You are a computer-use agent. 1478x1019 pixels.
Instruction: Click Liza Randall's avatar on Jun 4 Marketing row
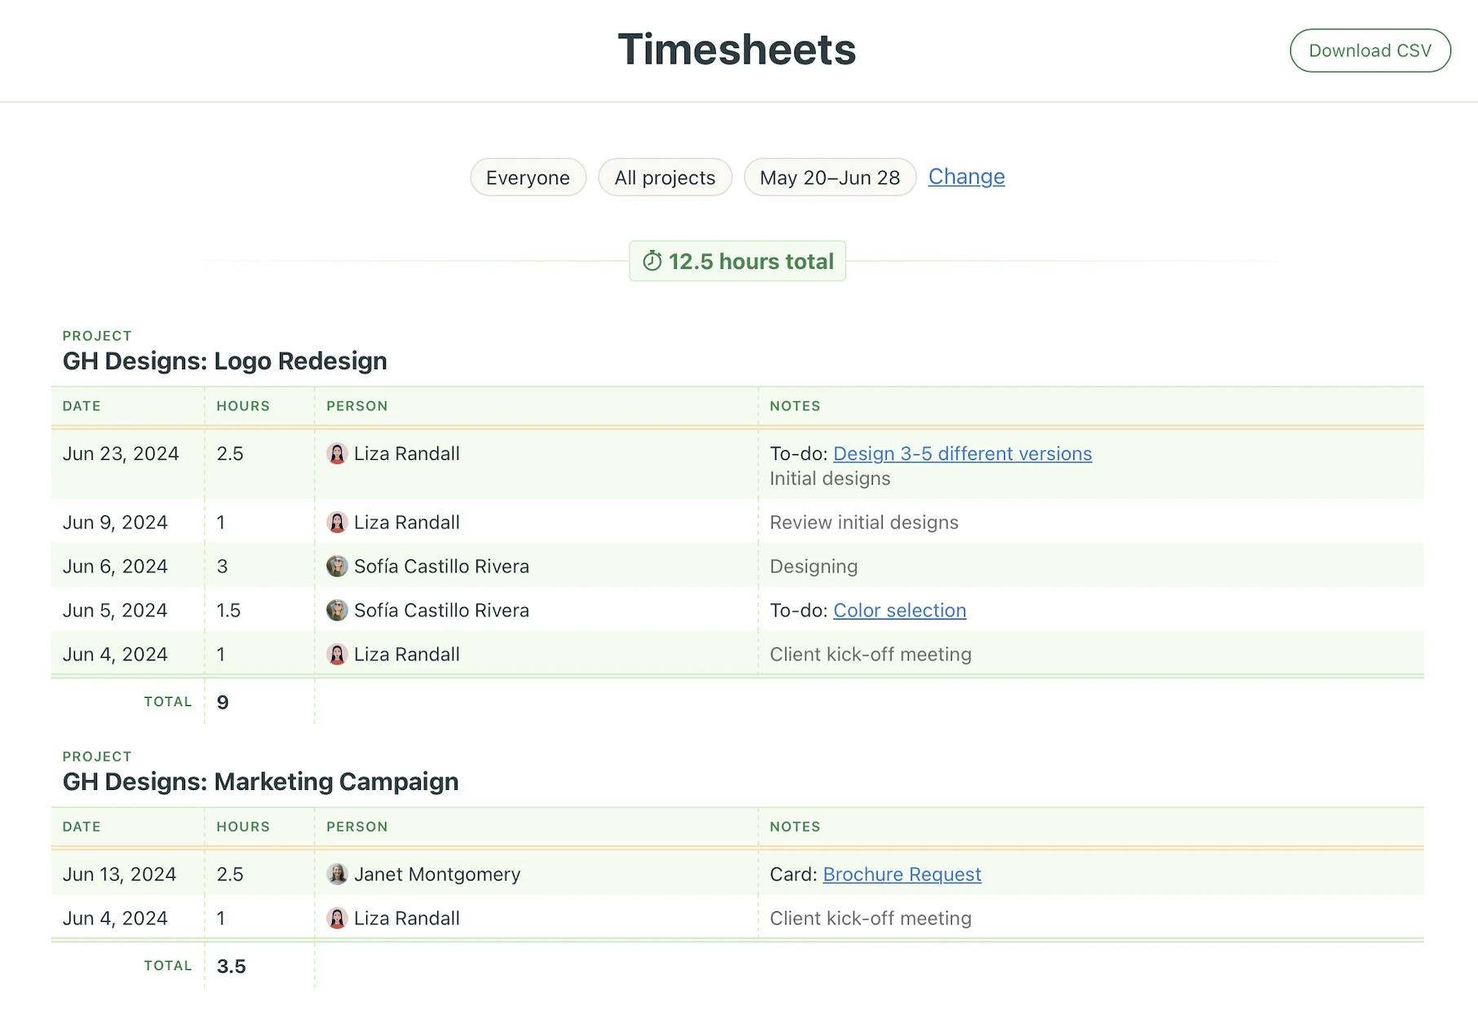pos(339,918)
